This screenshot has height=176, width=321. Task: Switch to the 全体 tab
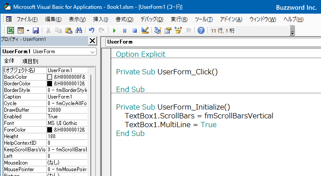9,61
